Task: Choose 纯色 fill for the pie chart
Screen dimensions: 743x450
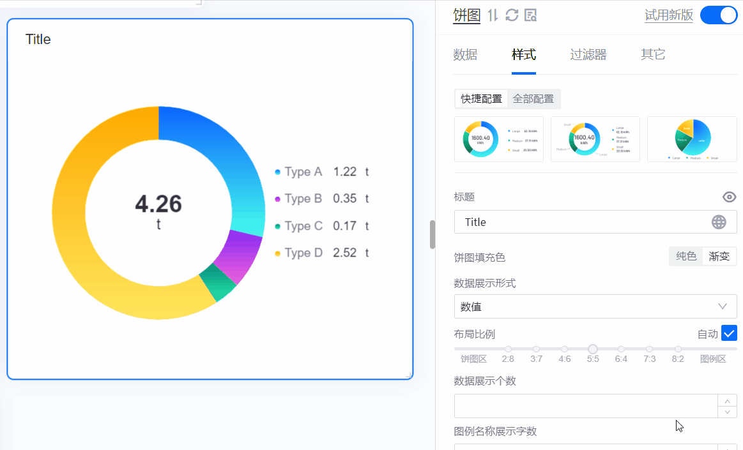Action: (x=686, y=257)
